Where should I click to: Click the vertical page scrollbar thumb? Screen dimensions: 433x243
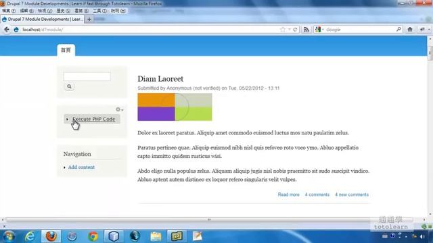430,53
